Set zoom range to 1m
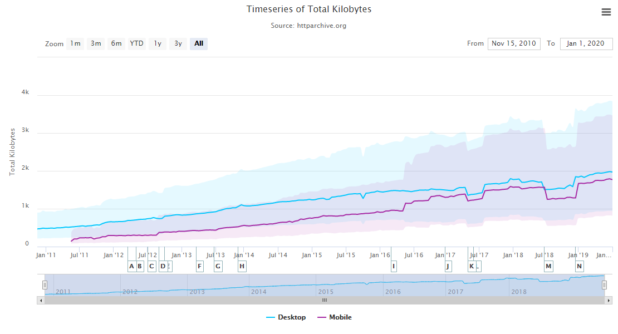 pos(75,43)
